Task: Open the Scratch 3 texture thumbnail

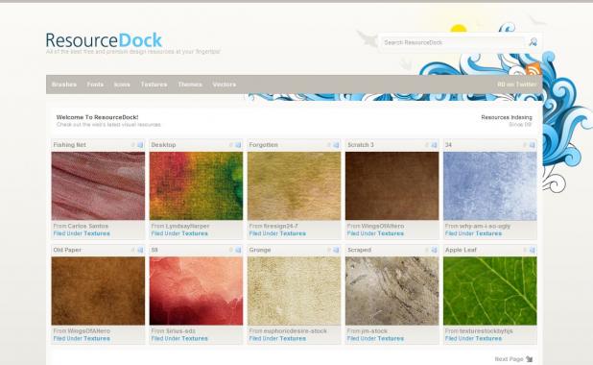Action: click(391, 186)
